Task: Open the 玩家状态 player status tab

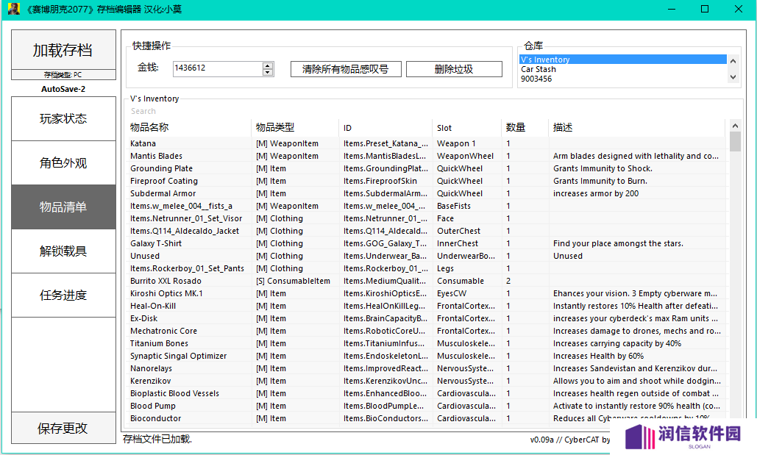Action: 63,118
